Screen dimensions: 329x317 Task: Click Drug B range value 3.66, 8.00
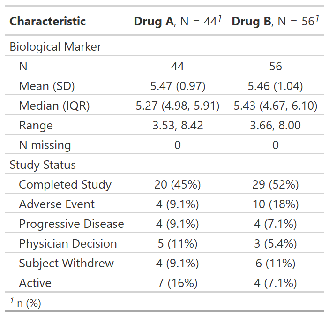pos(275,125)
